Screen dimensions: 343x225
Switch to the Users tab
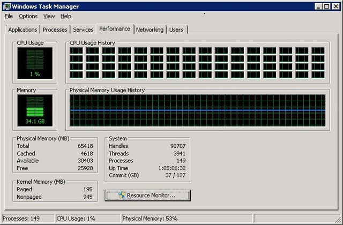176,30
